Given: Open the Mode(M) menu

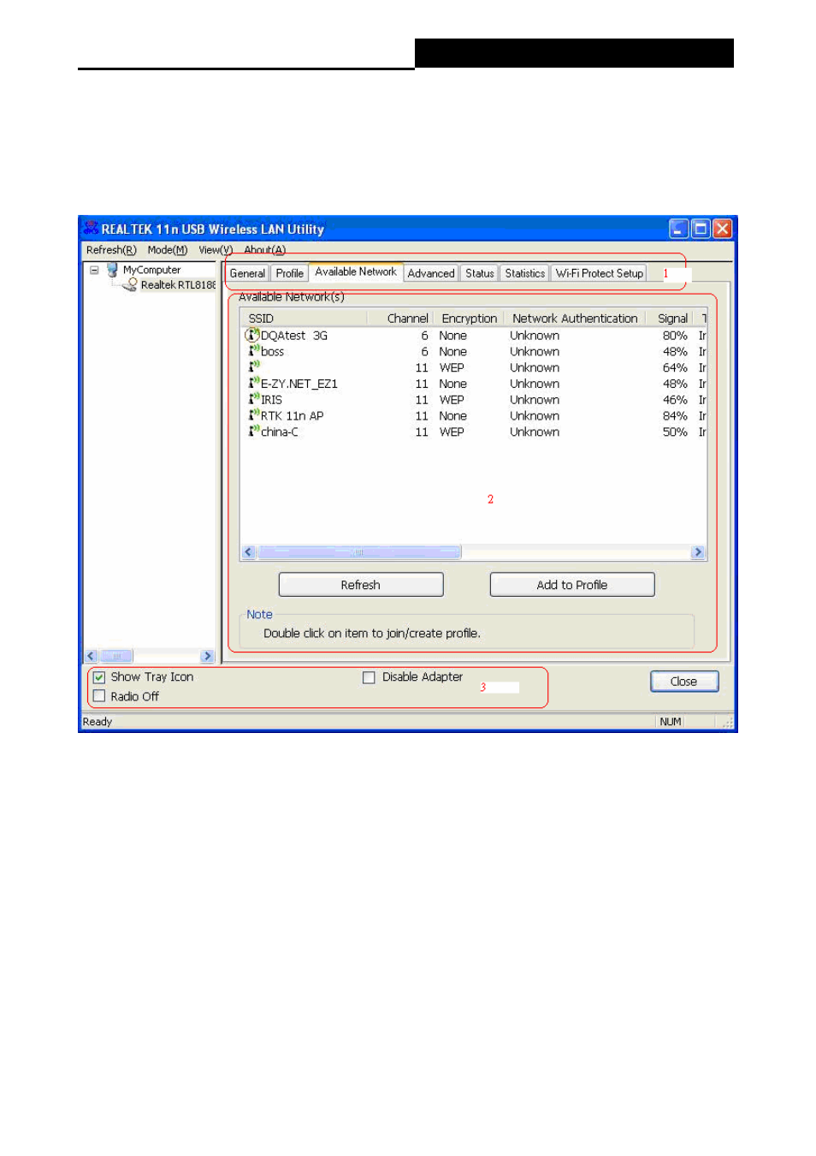Looking at the screenshot, I should pos(168,250).
